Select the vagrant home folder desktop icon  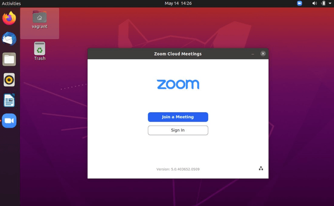pos(40,20)
